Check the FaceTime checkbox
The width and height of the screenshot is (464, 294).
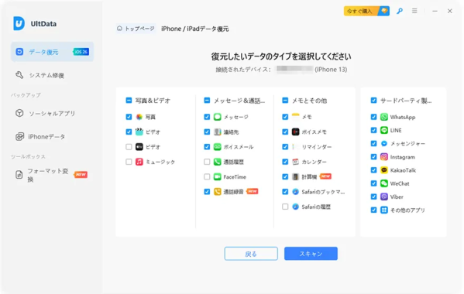click(x=207, y=176)
